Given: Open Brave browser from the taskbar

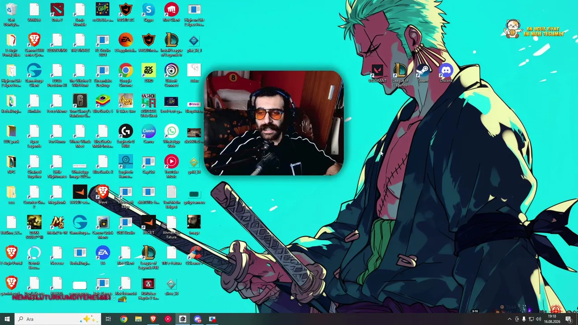Looking at the screenshot, I should pyautogui.click(x=153, y=319).
